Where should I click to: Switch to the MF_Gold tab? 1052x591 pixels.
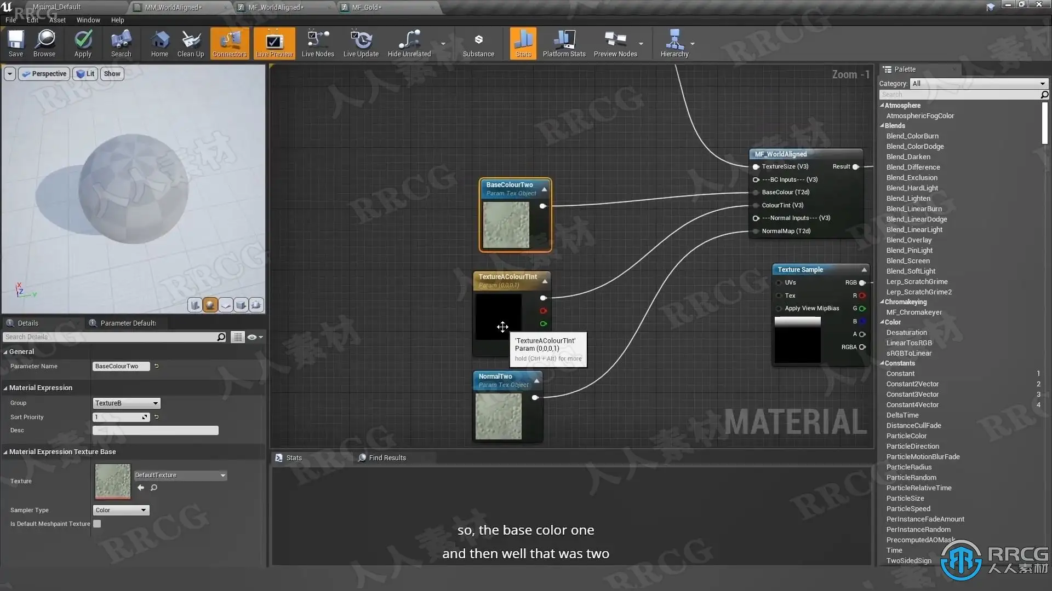click(366, 7)
